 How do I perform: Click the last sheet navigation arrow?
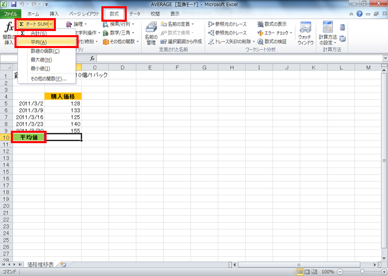[20, 265]
